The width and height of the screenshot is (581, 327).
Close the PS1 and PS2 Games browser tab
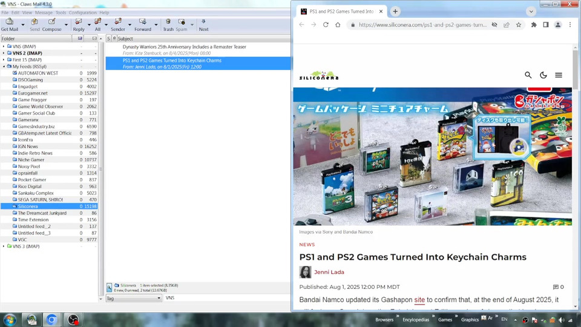click(381, 12)
